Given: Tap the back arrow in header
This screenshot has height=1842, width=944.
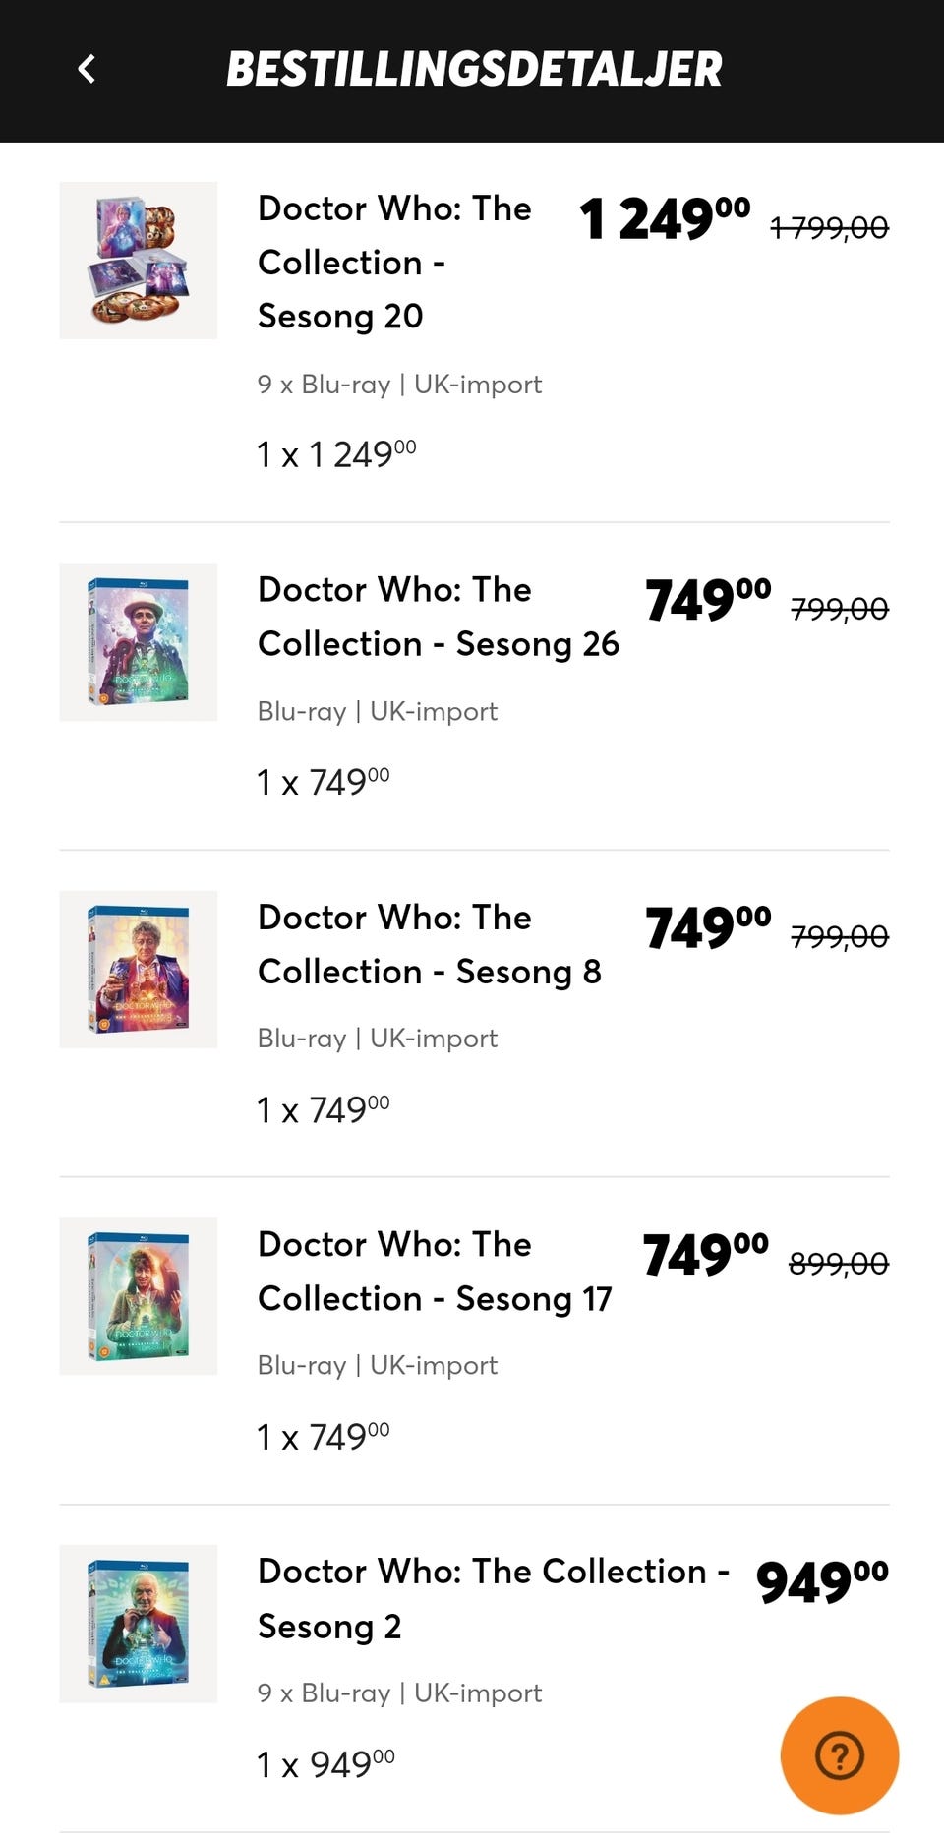Looking at the screenshot, I should tap(87, 69).
